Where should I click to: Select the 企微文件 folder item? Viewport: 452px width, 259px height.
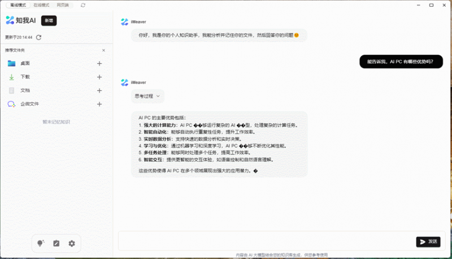pyautogui.click(x=29, y=104)
